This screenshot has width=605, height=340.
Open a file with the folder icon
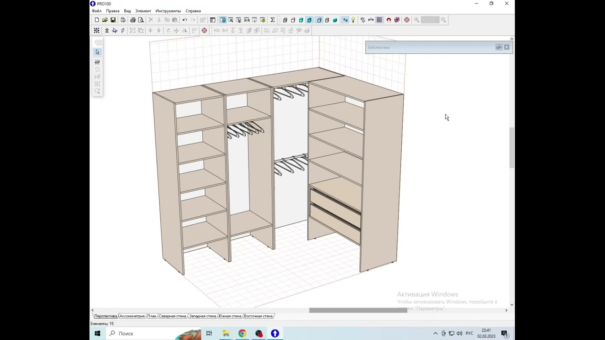(x=105, y=20)
